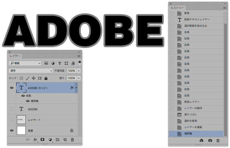Select the レイヤーの順序 history state
Screen dimensions: 230x148
(x=196, y=108)
